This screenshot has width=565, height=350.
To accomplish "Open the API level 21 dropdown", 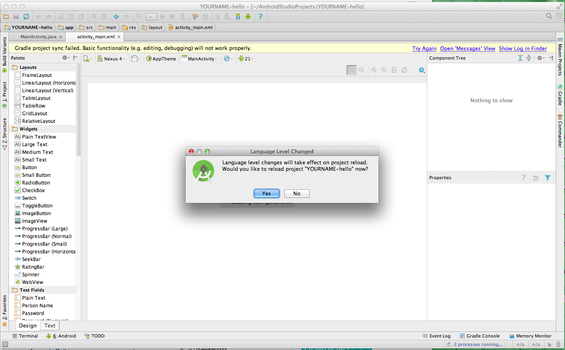I will 246,59.
